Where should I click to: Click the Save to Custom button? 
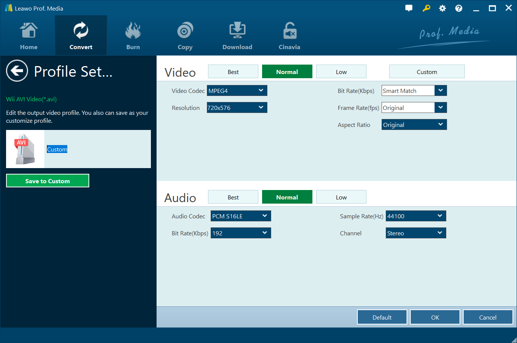pyautogui.click(x=48, y=181)
